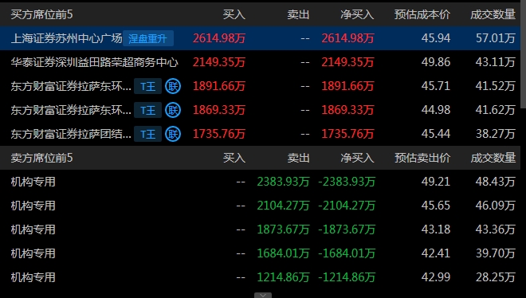Image resolution: width=526 pixels, height=298 pixels.
Task: Click the volume value 41.62万
Action: (x=496, y=110)
